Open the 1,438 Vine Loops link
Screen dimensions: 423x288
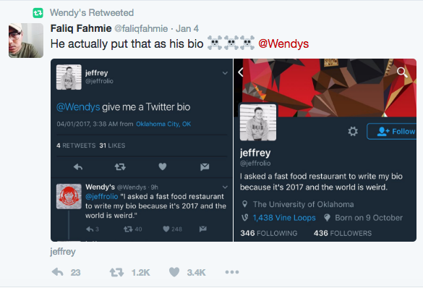point(284,218)
